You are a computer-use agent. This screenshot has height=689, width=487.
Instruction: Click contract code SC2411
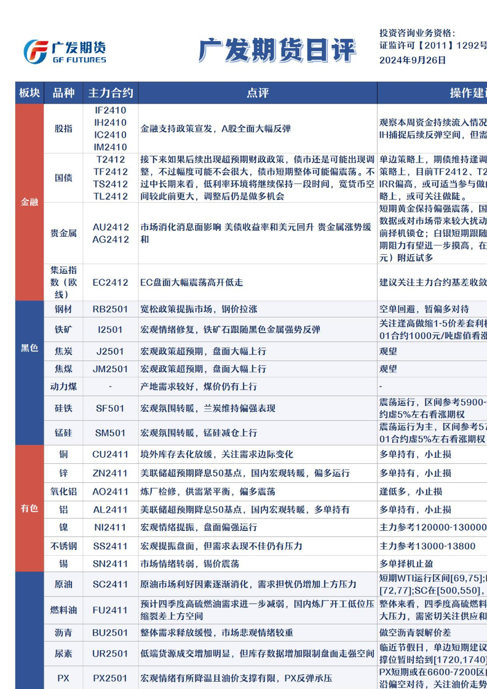pyautogui.click(x=110, y=584)
